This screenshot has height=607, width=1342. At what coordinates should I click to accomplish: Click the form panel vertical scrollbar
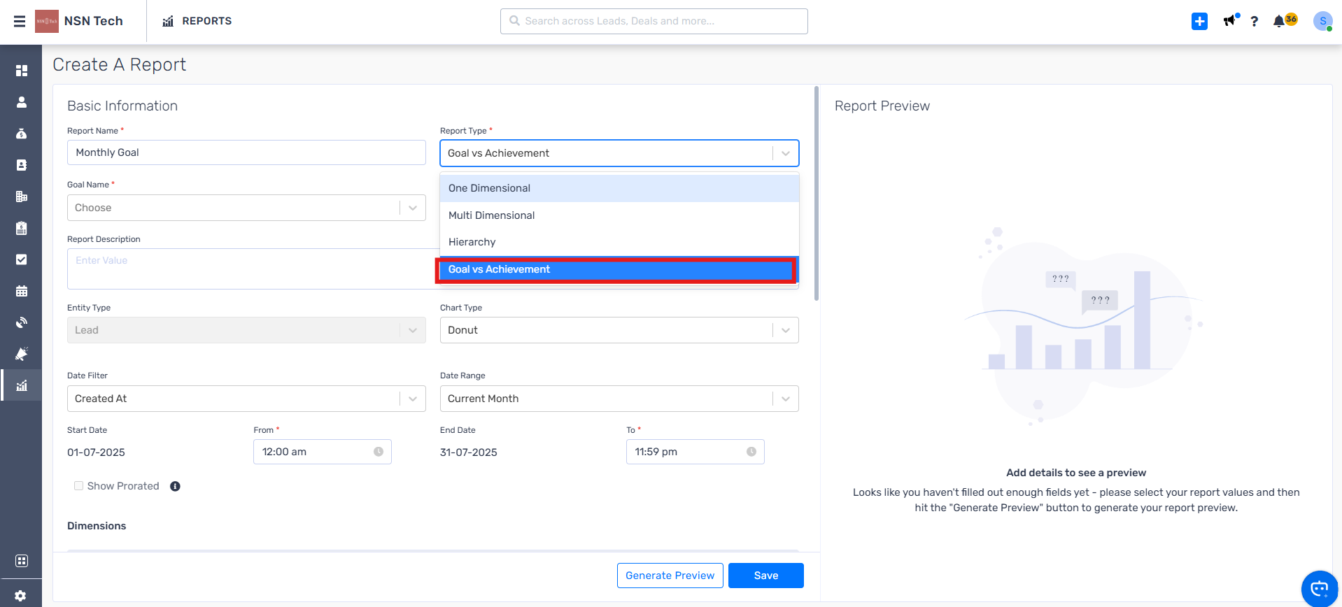(x=817, y=194)
